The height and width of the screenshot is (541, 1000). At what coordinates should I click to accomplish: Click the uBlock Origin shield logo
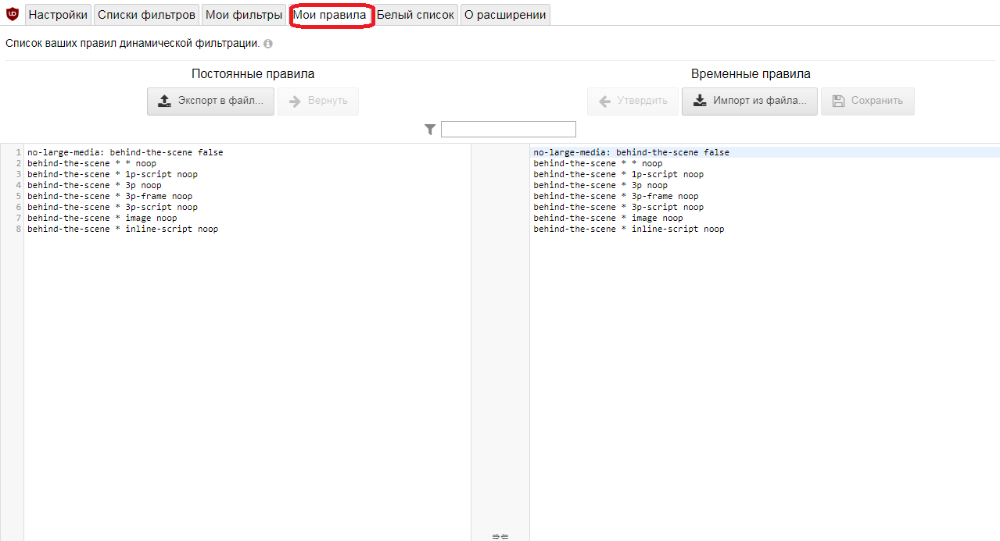pyautogui.click(x=13, y=14)
